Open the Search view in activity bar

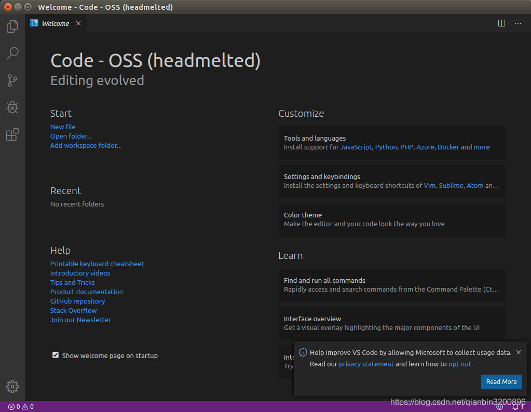(12, 53)
